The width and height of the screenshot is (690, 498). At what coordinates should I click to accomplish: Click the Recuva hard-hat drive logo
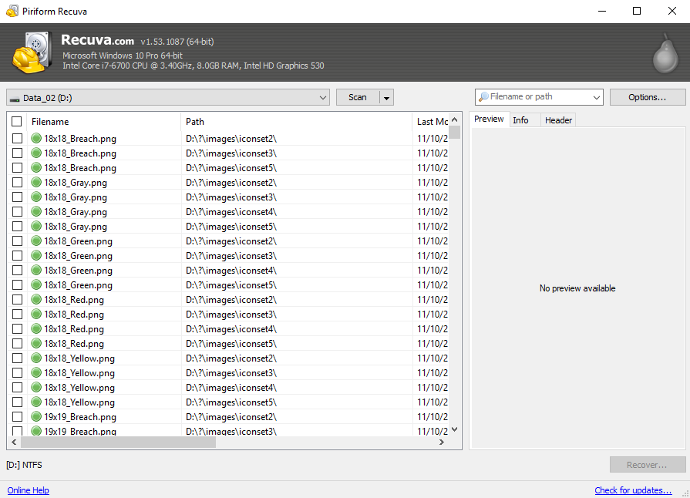point(32,52)
